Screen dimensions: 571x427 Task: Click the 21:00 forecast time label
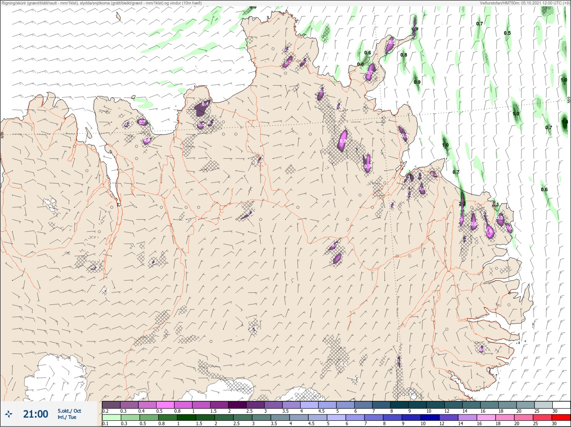point(36,414)
